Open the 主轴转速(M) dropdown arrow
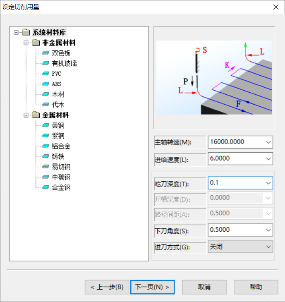Screen dimensions: 285x302 point(268,142)
